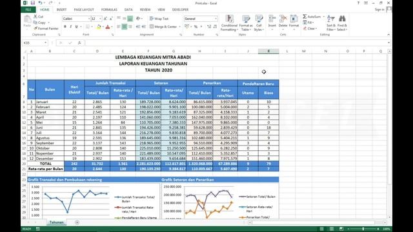413x232 pixels.
Task: Click the Delete cells icon
Action: pos(283,19)
